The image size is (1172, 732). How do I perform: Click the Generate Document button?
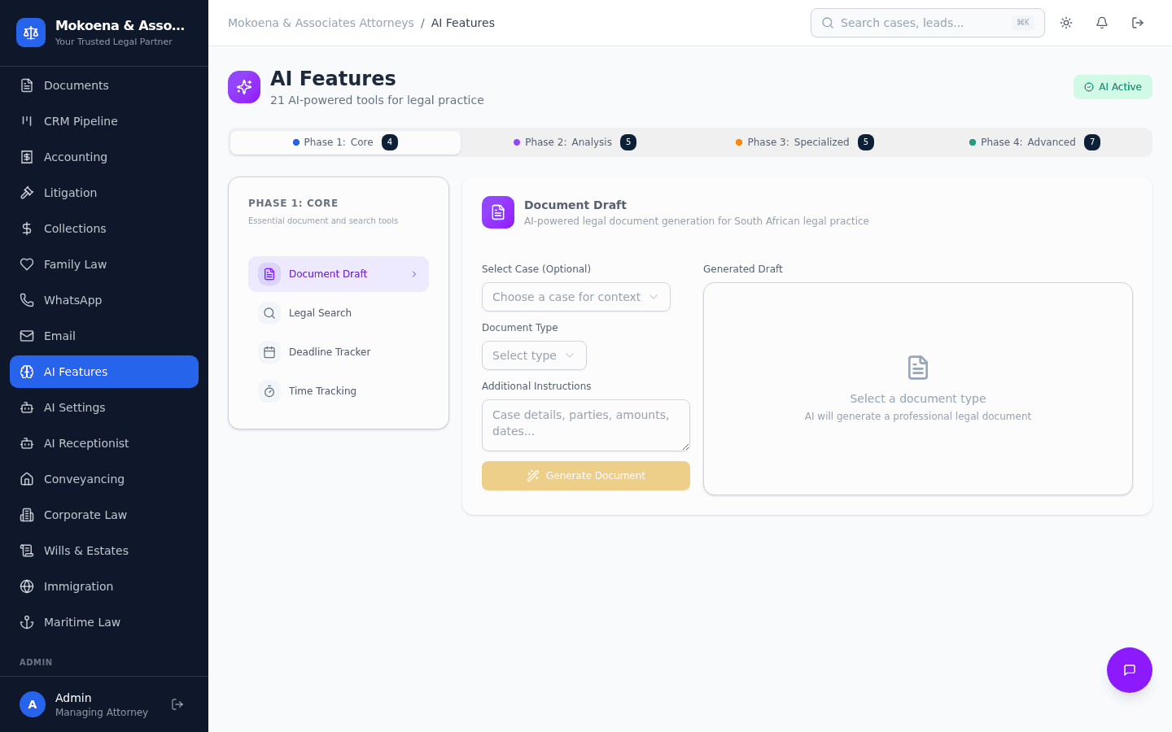pos(586,476)
